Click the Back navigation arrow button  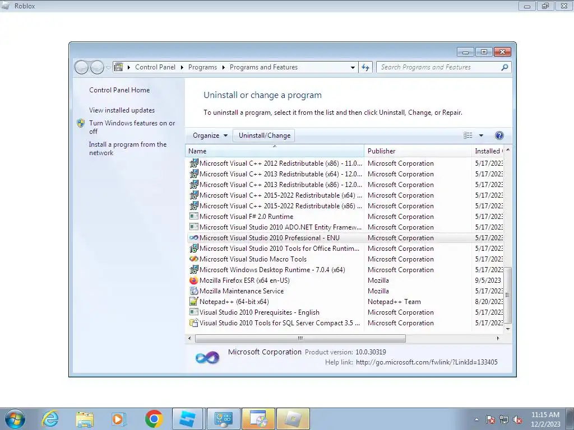81,67
